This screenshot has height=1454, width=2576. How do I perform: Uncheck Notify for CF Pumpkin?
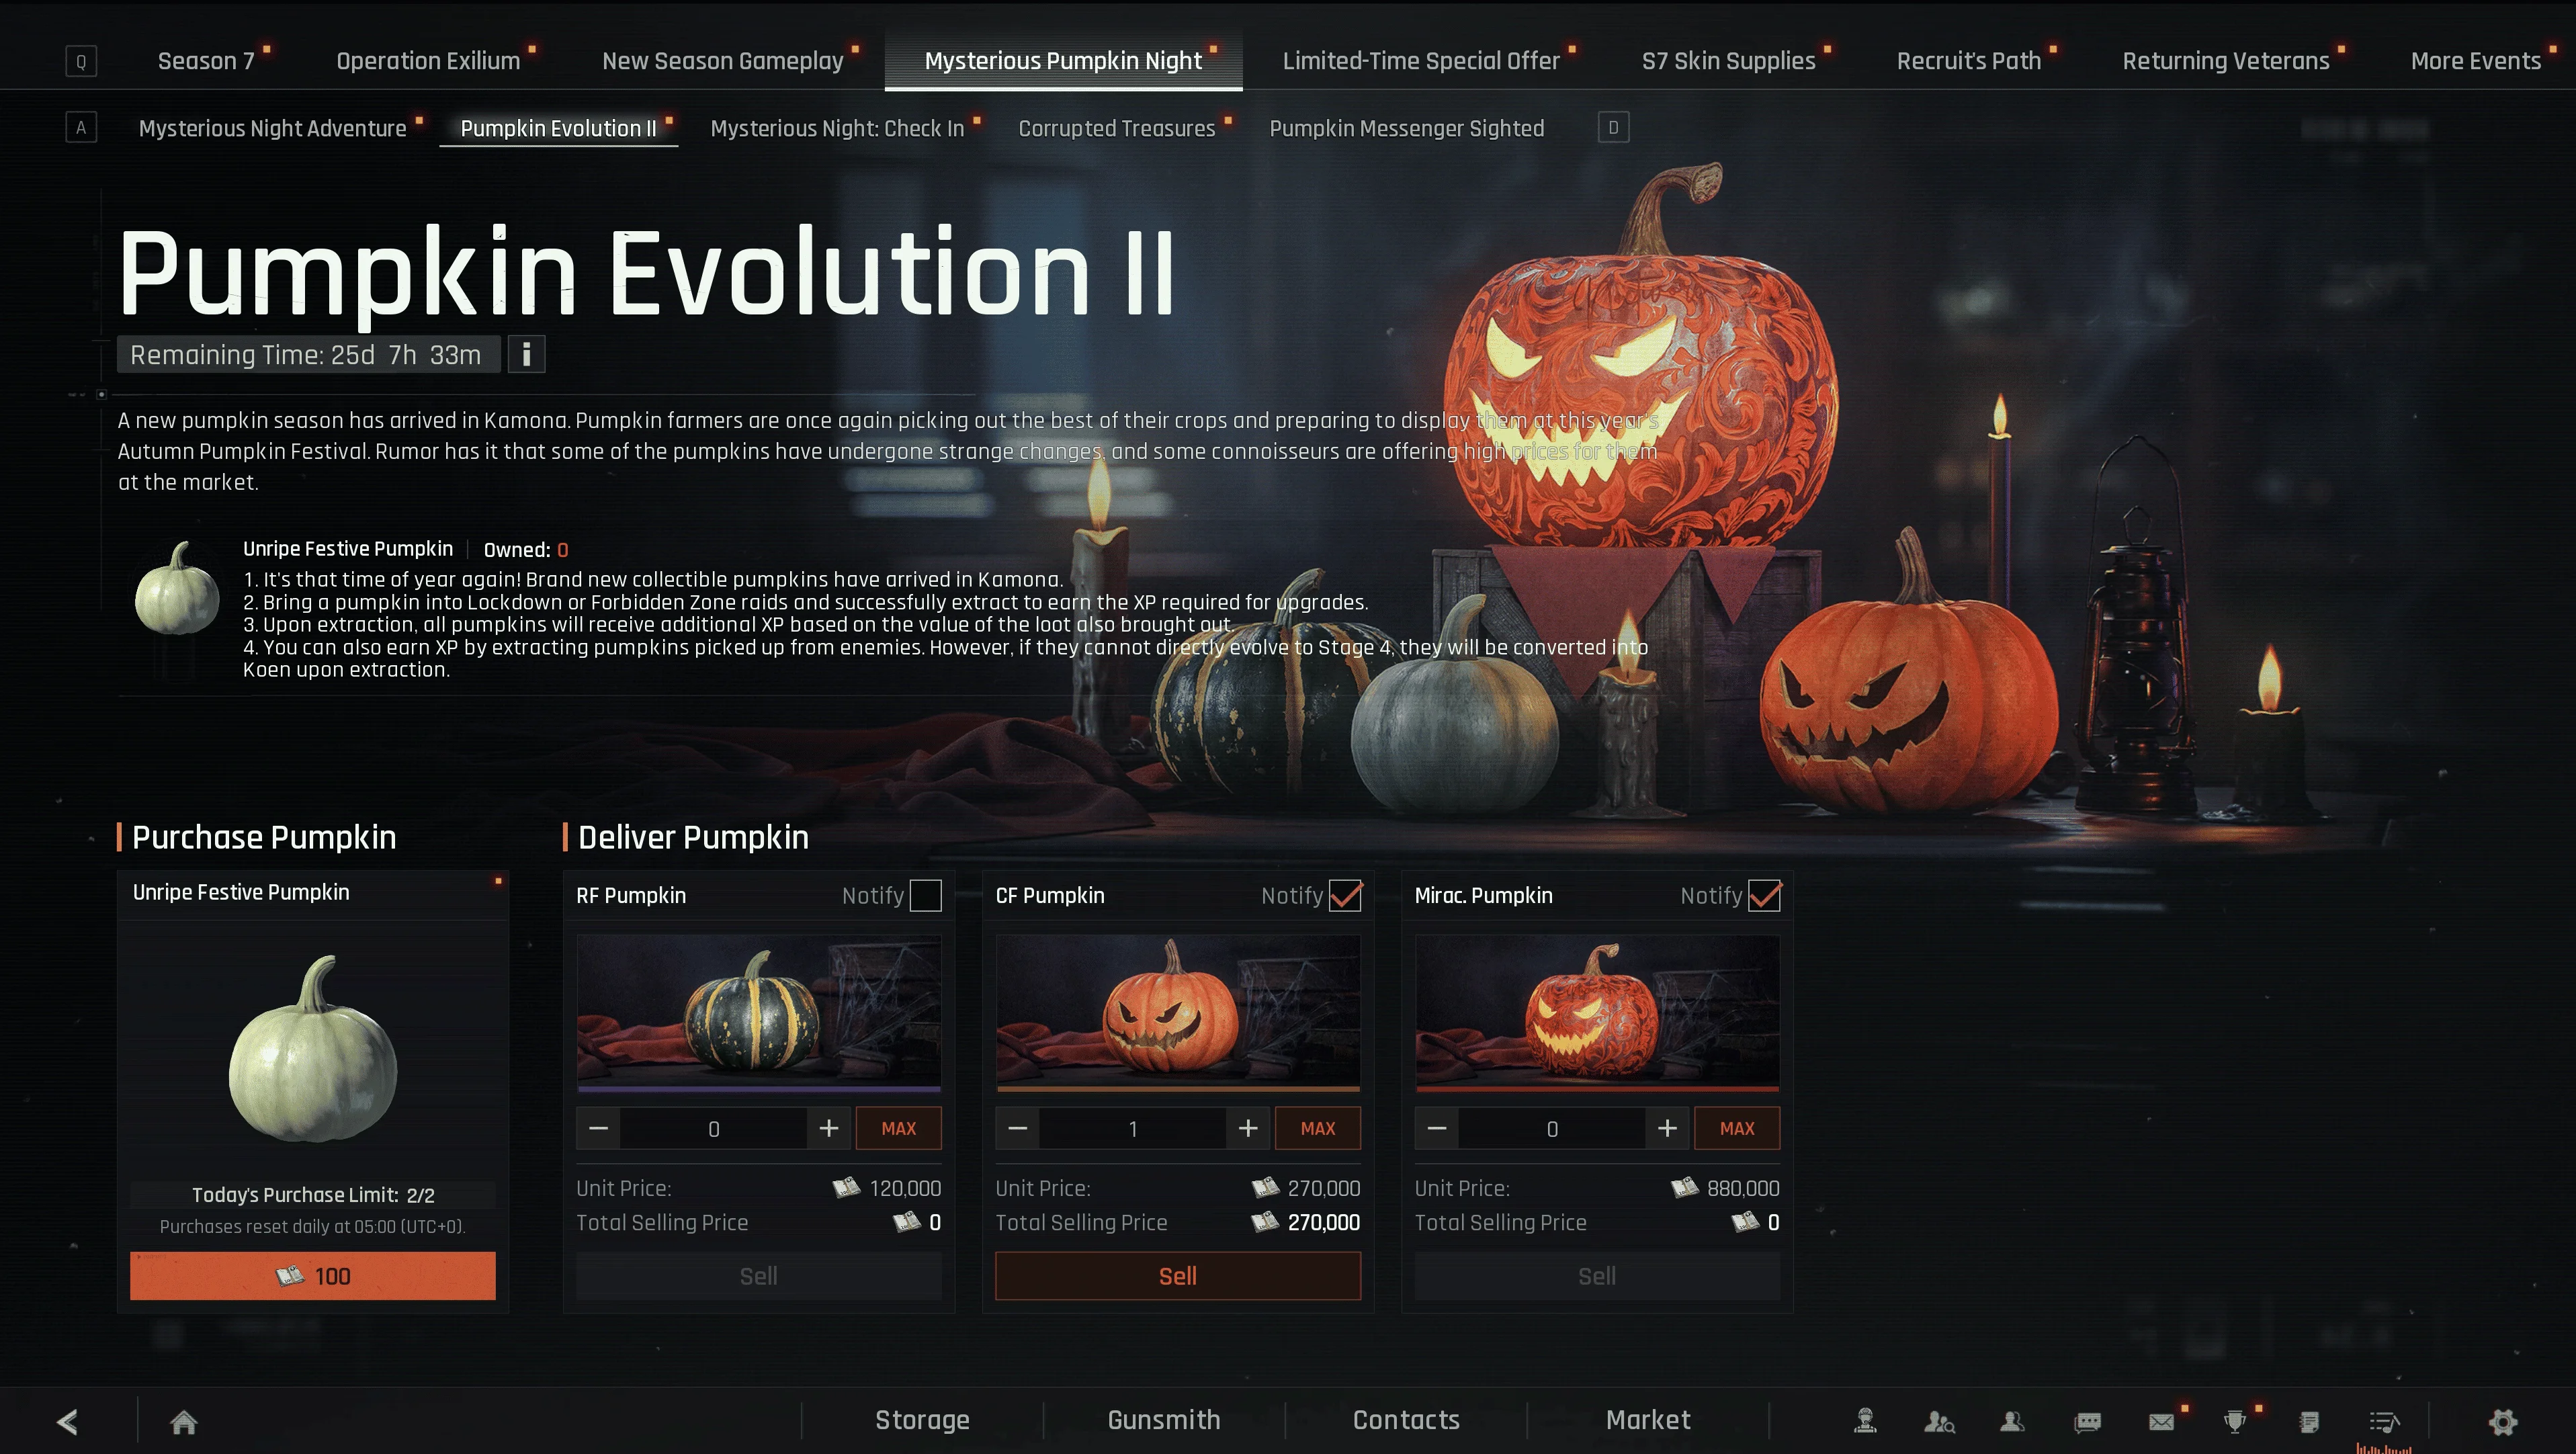click(1345, 895)
